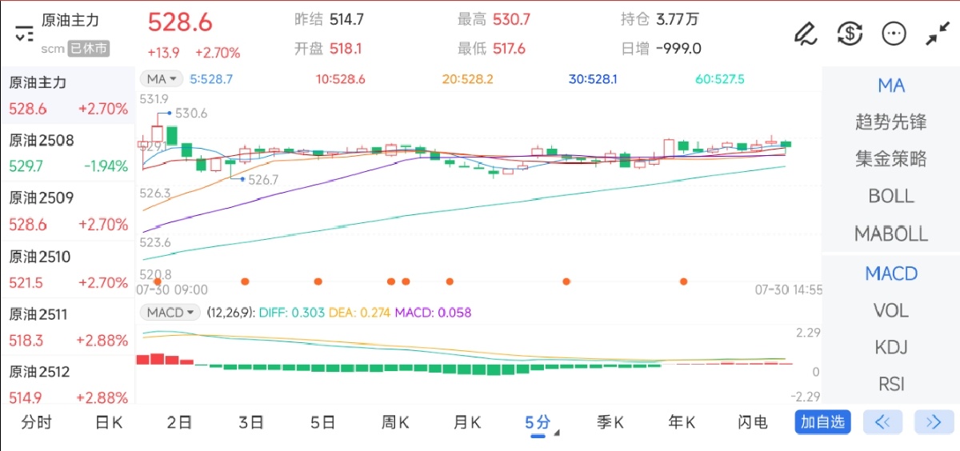960x451 pixels.
Task: Switch to the 2日 tab
Action: tap(180, 422)
